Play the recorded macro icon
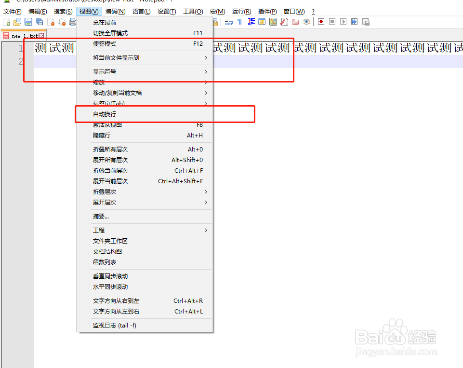Screen dimensions: 463x368 (343, 21)
